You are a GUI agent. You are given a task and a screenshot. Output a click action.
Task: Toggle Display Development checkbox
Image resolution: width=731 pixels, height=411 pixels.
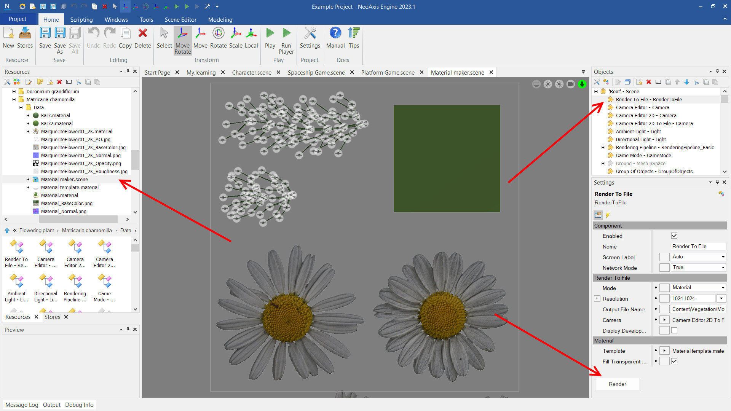[x=674, y=331]
